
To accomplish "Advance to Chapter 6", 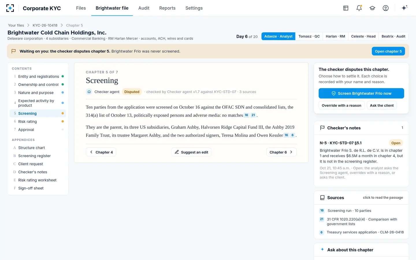I will pyautogui.click(x=281, y=152).
